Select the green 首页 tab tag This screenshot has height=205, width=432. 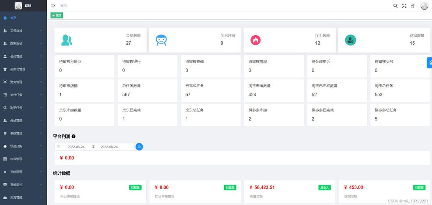pyautogui.click(x=57, y=16)
